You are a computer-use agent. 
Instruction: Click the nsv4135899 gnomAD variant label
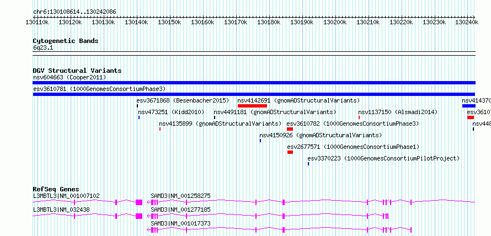[x=220, y=124]
